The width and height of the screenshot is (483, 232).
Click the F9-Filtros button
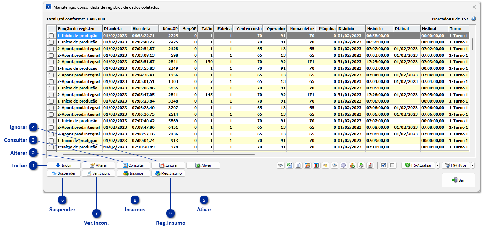tap(456, 165)
